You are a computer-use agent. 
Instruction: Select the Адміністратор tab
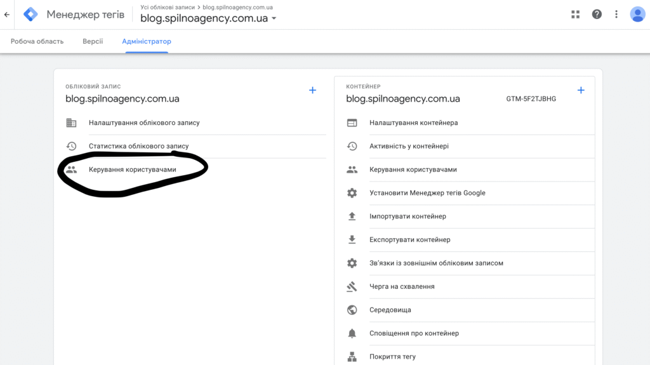pyautogui.click(x=147, y=41)
